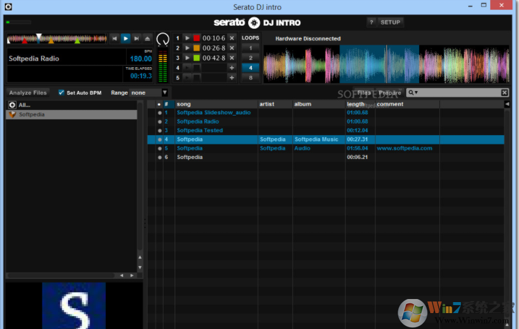Open the SETUP screen
The width and height of the screenshot is (519, 329).
coord(390,22)
